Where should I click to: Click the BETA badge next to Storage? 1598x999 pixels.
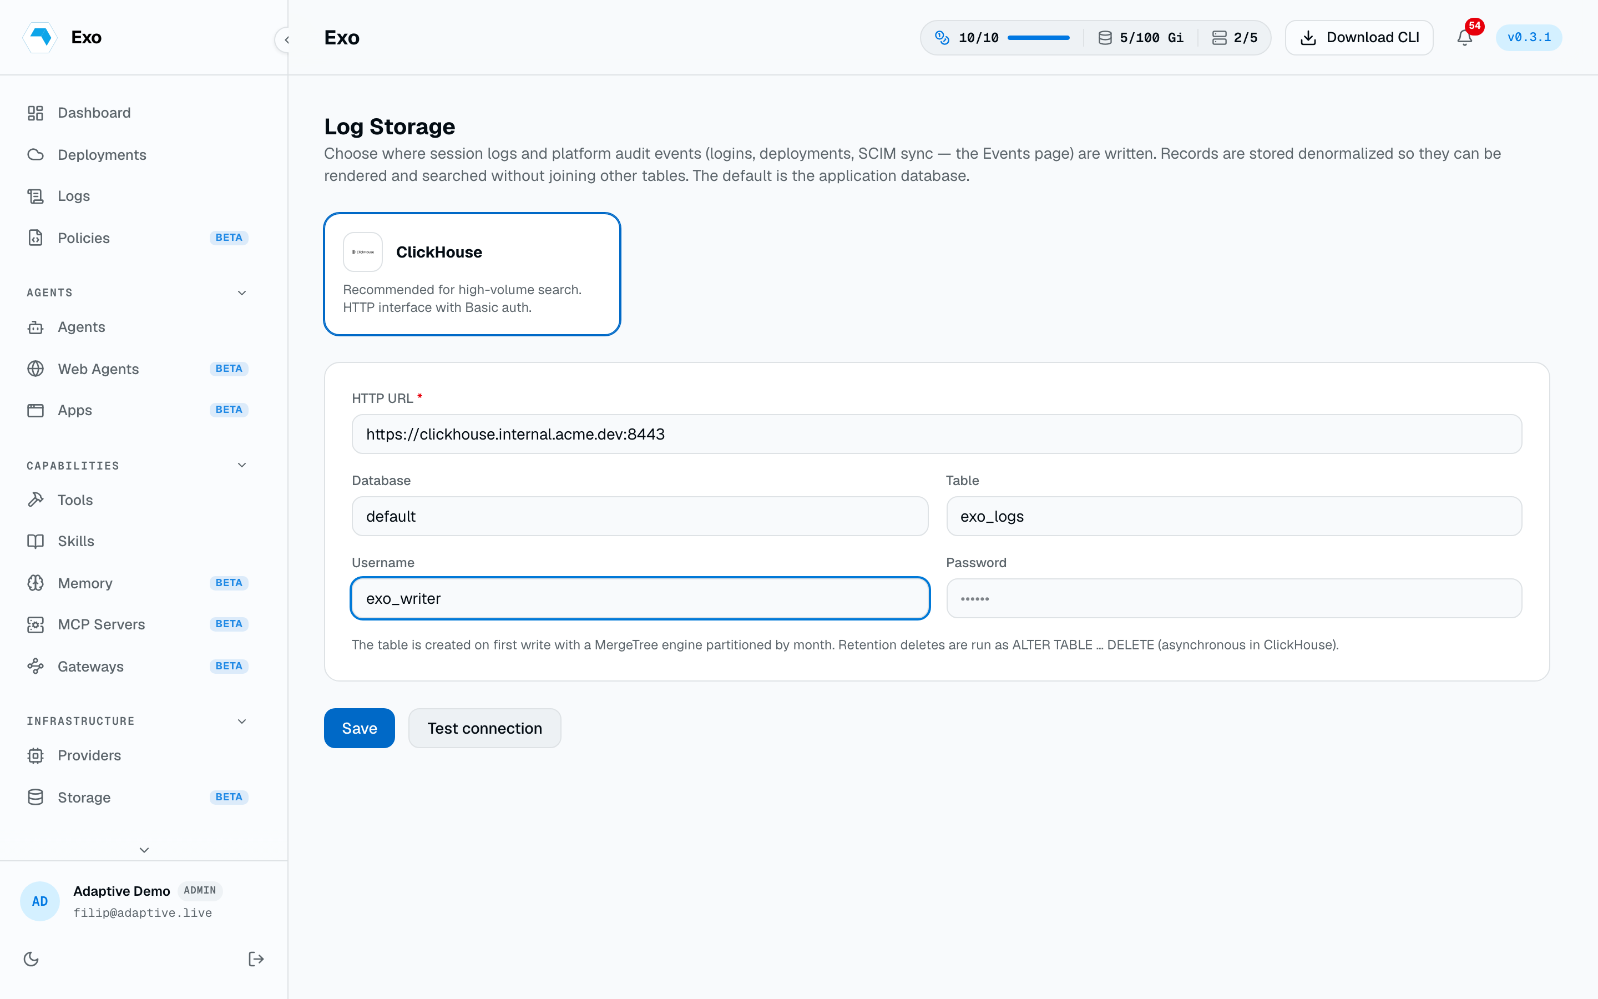pos(229,798)
